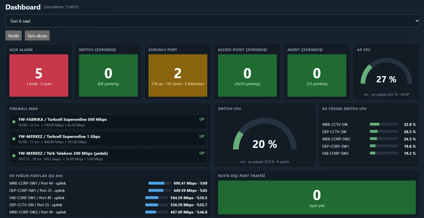Viewport: 424px width, 218px height.
Task: Select FW-MERKEZ / Türk Telekom 200 Mbps (yedek) row
Action: pyautogui.click(x=108, y=156)
